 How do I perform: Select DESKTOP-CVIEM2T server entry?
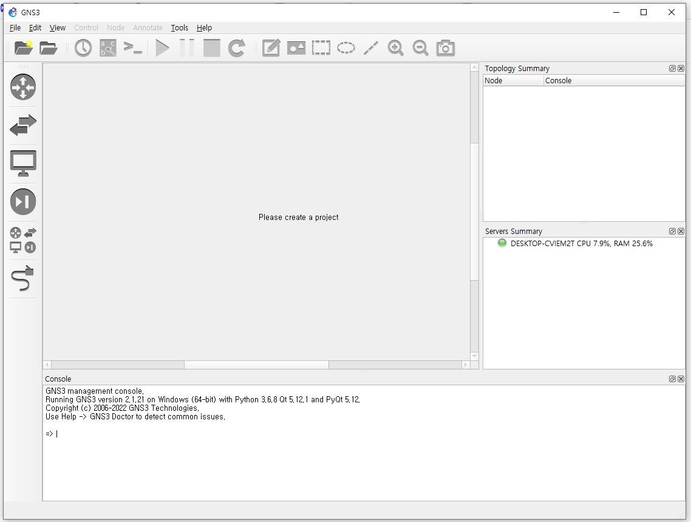pos(581,243)
